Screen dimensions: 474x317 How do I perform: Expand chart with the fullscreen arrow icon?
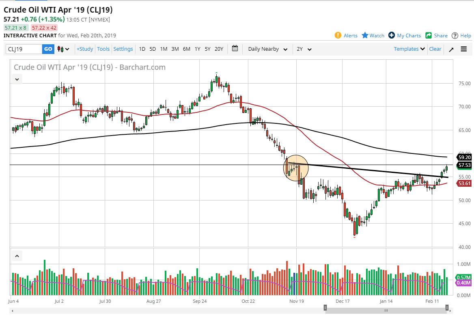click(x=450, y=49)
